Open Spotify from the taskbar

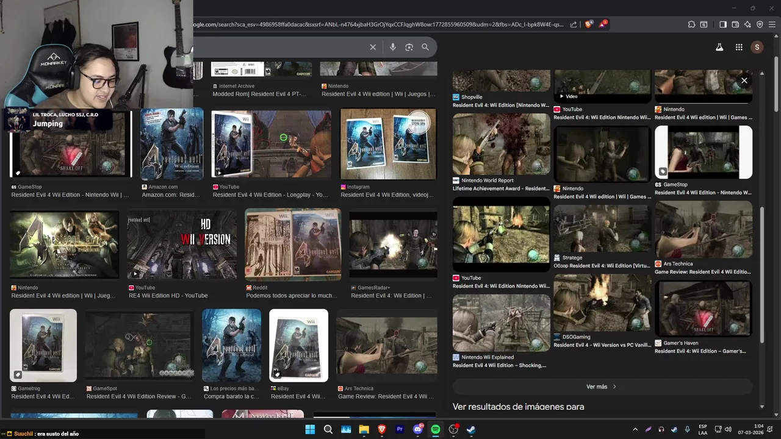click(436, 429)
